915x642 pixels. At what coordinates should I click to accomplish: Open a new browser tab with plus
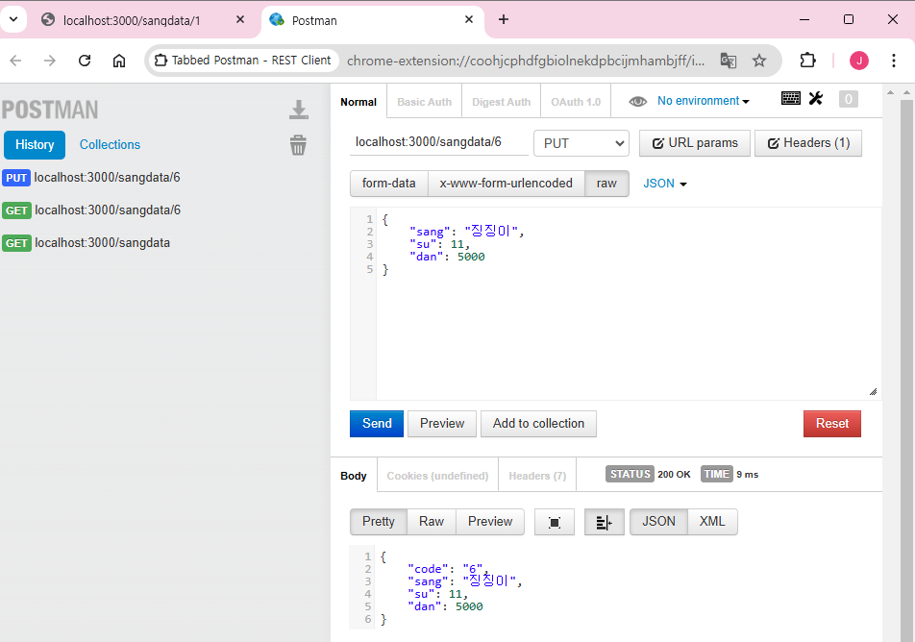pos(504,20)
